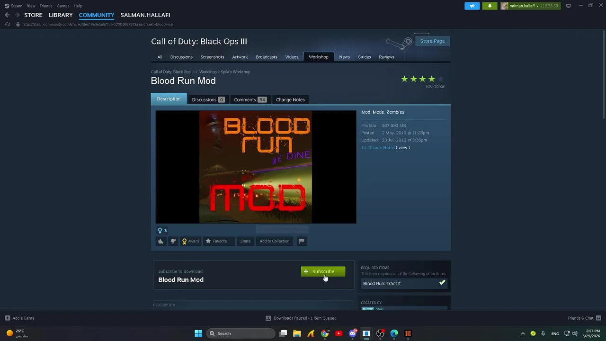This screenshot has height=341, width=606.
Task: Open Friends & Chat
Action: [x=584, y=318]
